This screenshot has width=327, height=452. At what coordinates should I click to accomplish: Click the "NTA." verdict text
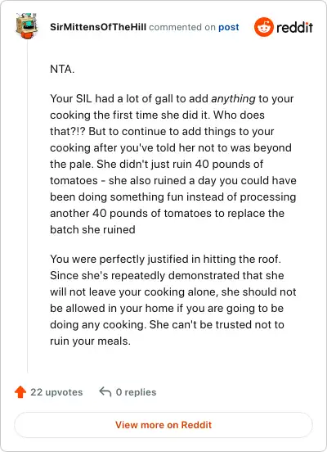tap(62, 69)
